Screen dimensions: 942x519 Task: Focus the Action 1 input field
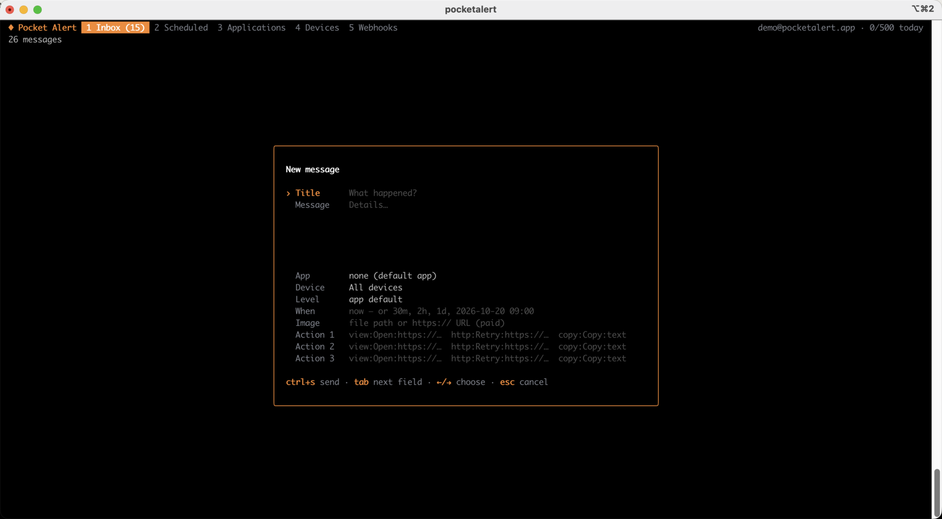(487, 335)
